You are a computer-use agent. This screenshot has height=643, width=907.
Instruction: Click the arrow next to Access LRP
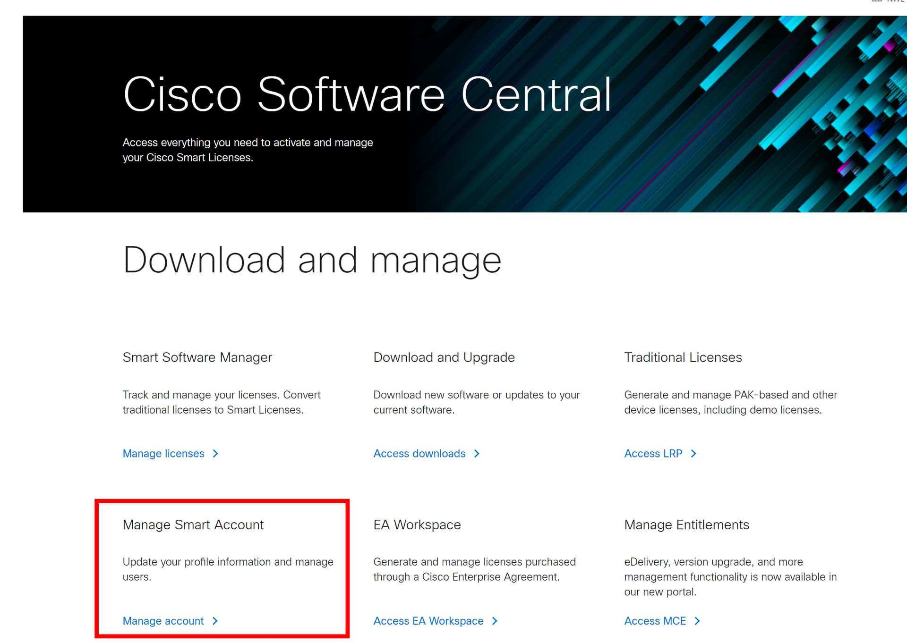(693, 453)
